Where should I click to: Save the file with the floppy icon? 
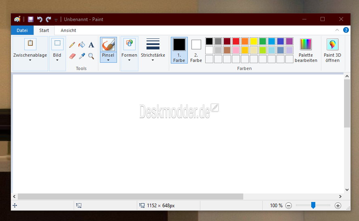31,19
